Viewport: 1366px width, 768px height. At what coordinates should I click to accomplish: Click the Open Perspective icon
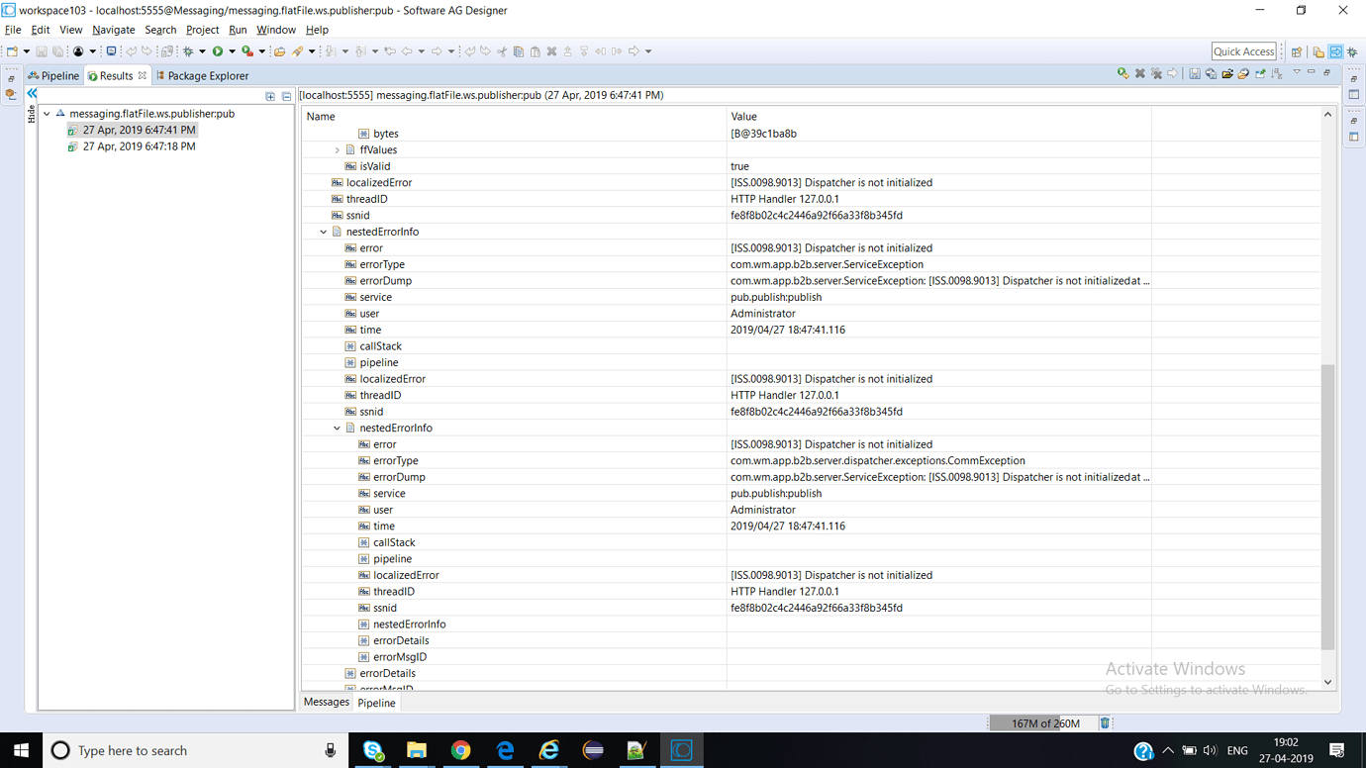(1297, 51)
